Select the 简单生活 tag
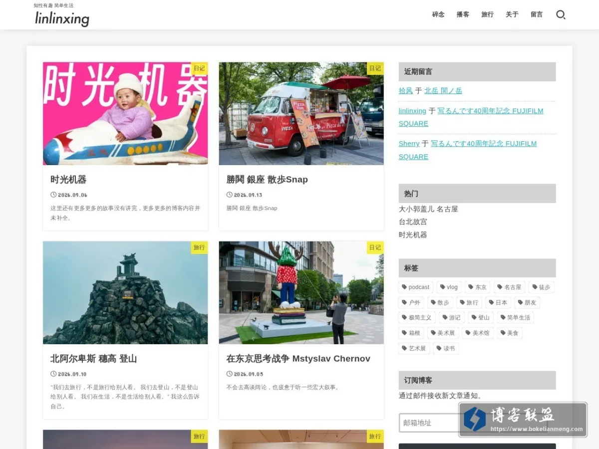This screenshot has width=599, height=449. [x=516, y=317]
